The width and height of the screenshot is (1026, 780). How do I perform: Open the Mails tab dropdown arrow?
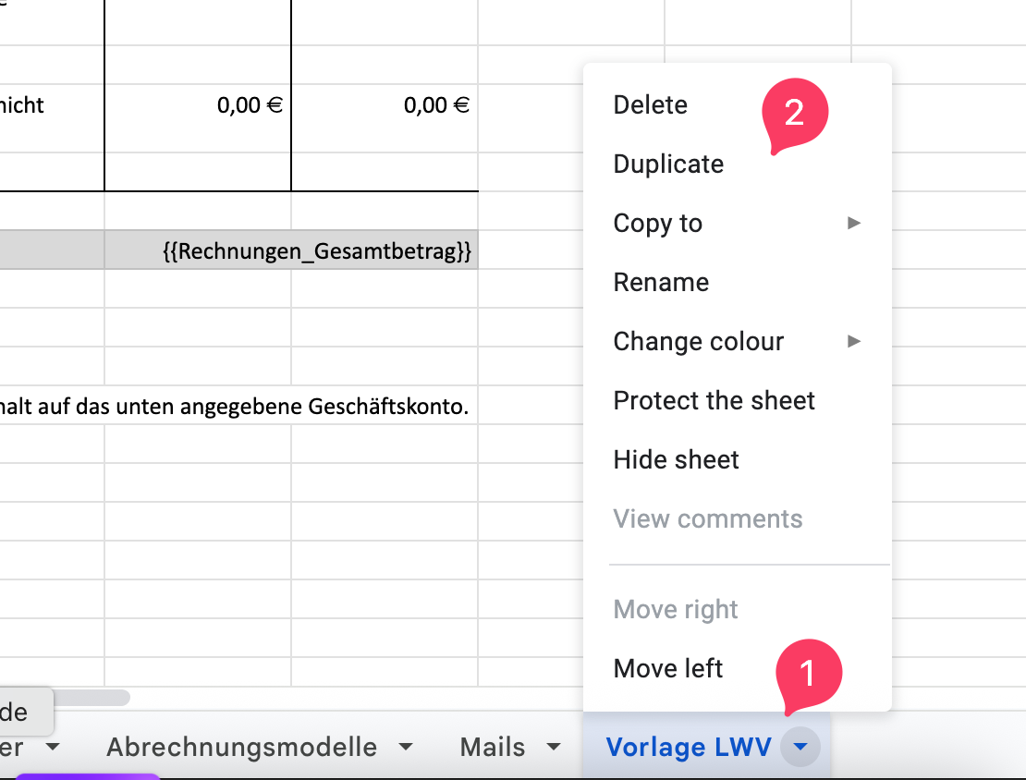click(x=554, y=748)
